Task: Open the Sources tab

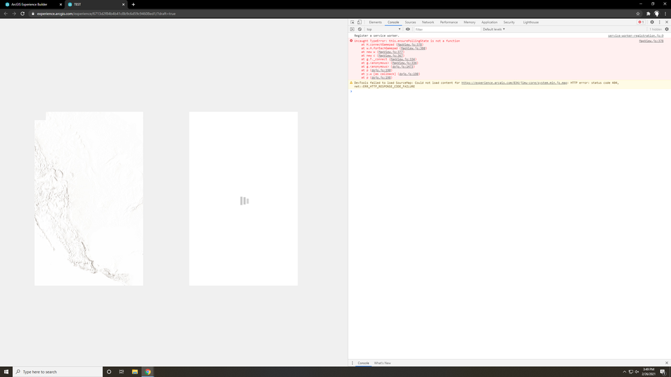Action: (410, 22)
